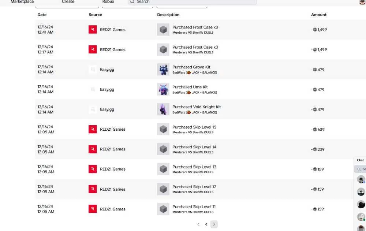Click the Purchased Uma Kit description text
The width and height of the screenshot is (366, 231).
click(x=190, y=87)
